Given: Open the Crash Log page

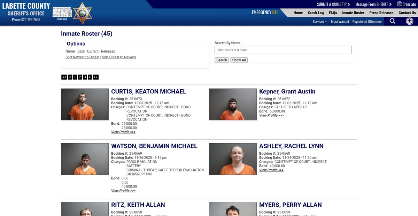Looking at the screenshot, I should click(316, 13).
